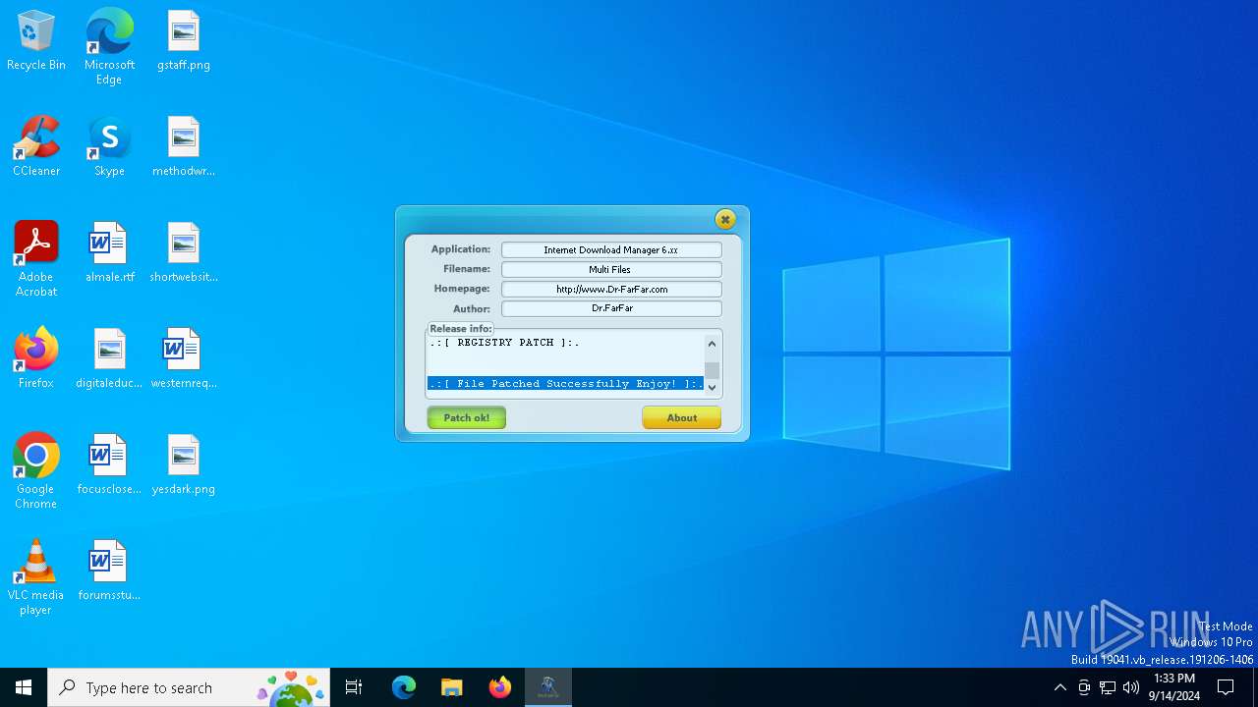
Task: Select the almale.rtf document
Action: [x=109, y=253]
